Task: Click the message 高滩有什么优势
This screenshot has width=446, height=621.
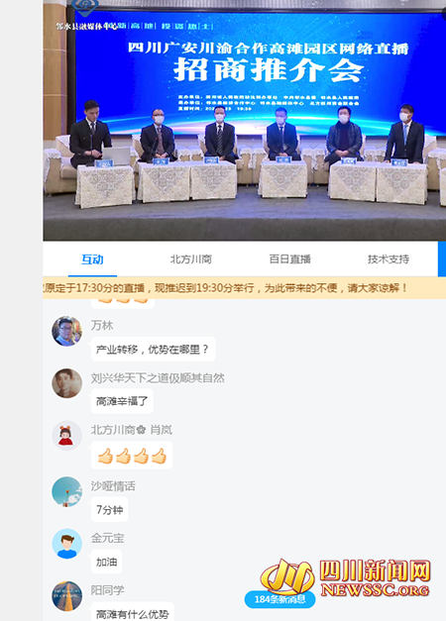Action: (x=133, y=612)
